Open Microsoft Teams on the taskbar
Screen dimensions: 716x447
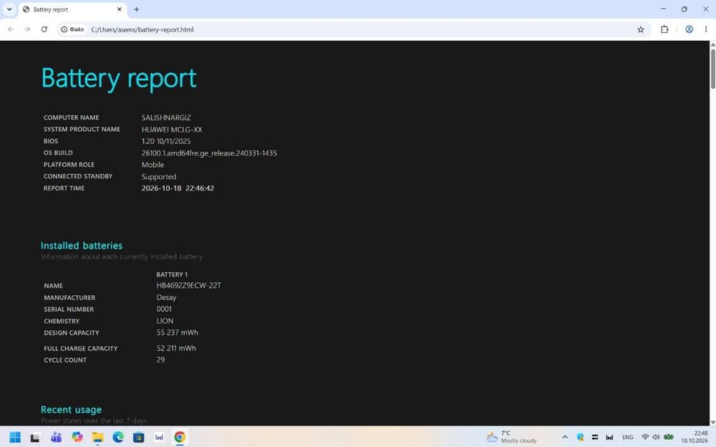coord(56,438)
